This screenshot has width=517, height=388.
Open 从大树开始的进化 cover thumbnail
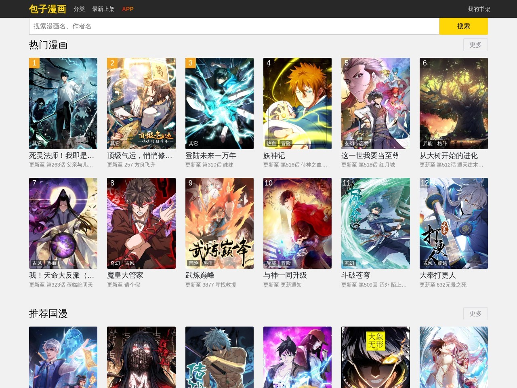(454, 103)
